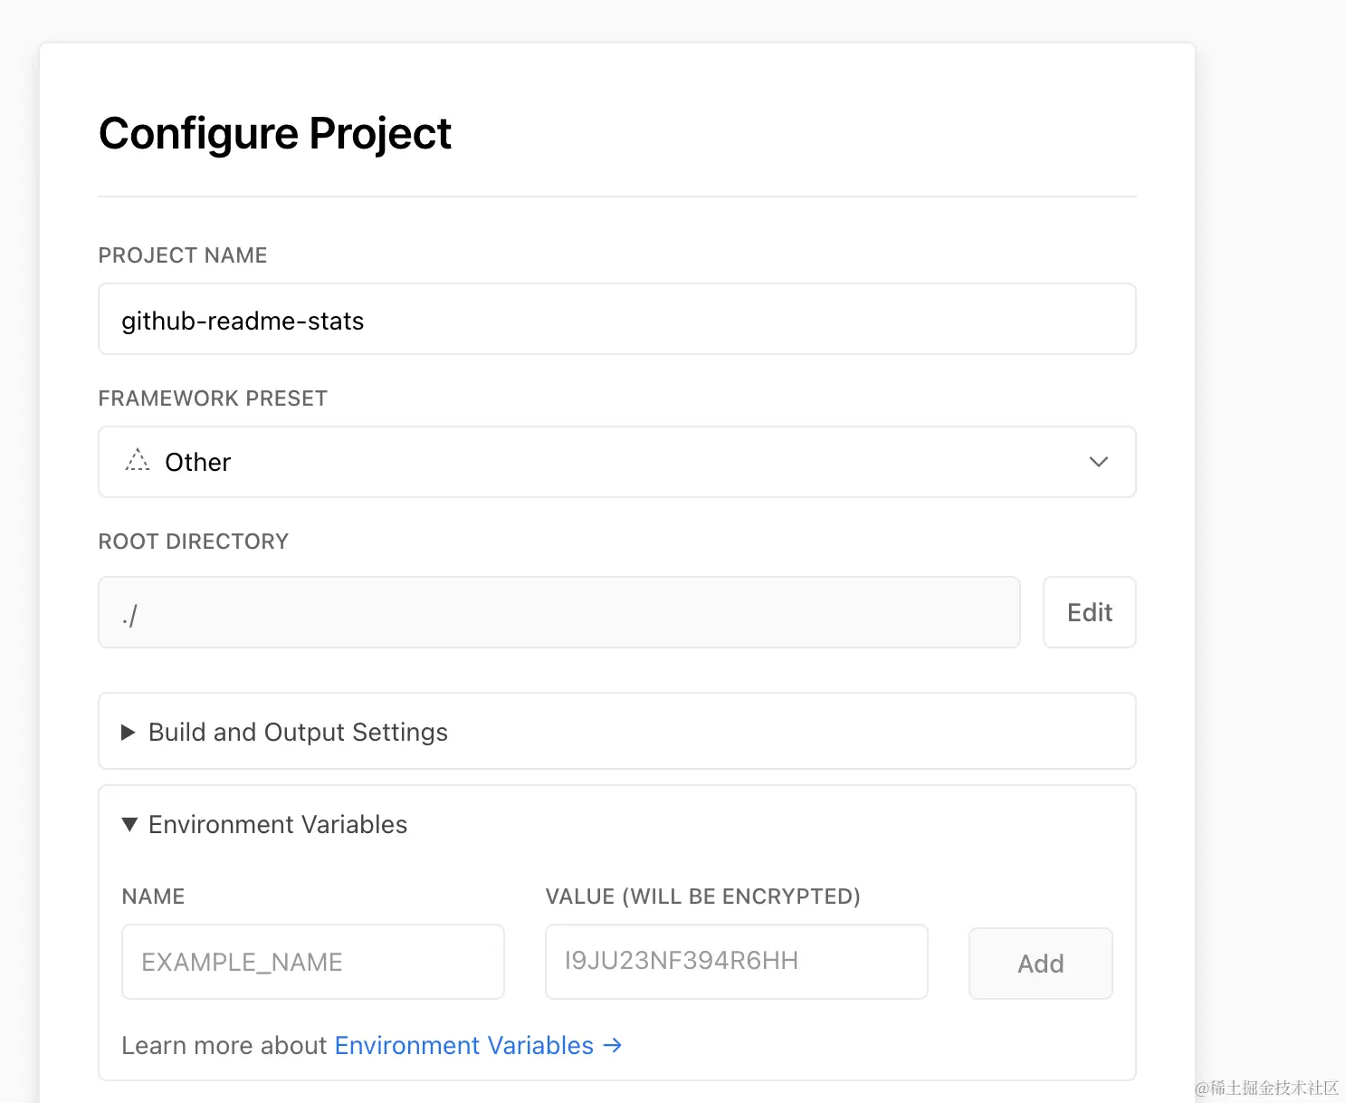
Task: Click the Environment Variables collapse triangle
Action: coord(129,824)
